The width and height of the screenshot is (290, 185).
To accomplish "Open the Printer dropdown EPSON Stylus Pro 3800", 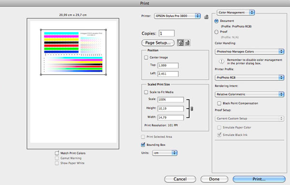I will (x=177, y=16).
